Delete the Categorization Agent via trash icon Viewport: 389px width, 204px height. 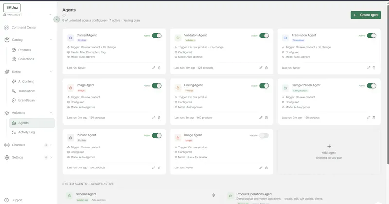[x=374, y=117]
